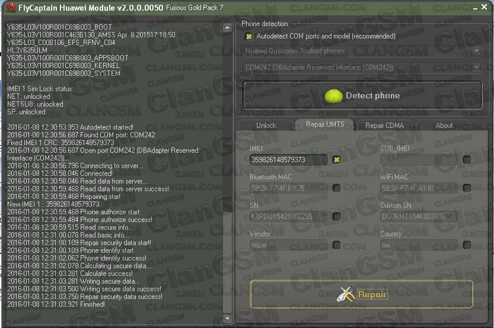Image resolution: width=494 pixels, height=328 pixels.
Task: Click the Vendor field telcel
Action: (289, 245)
